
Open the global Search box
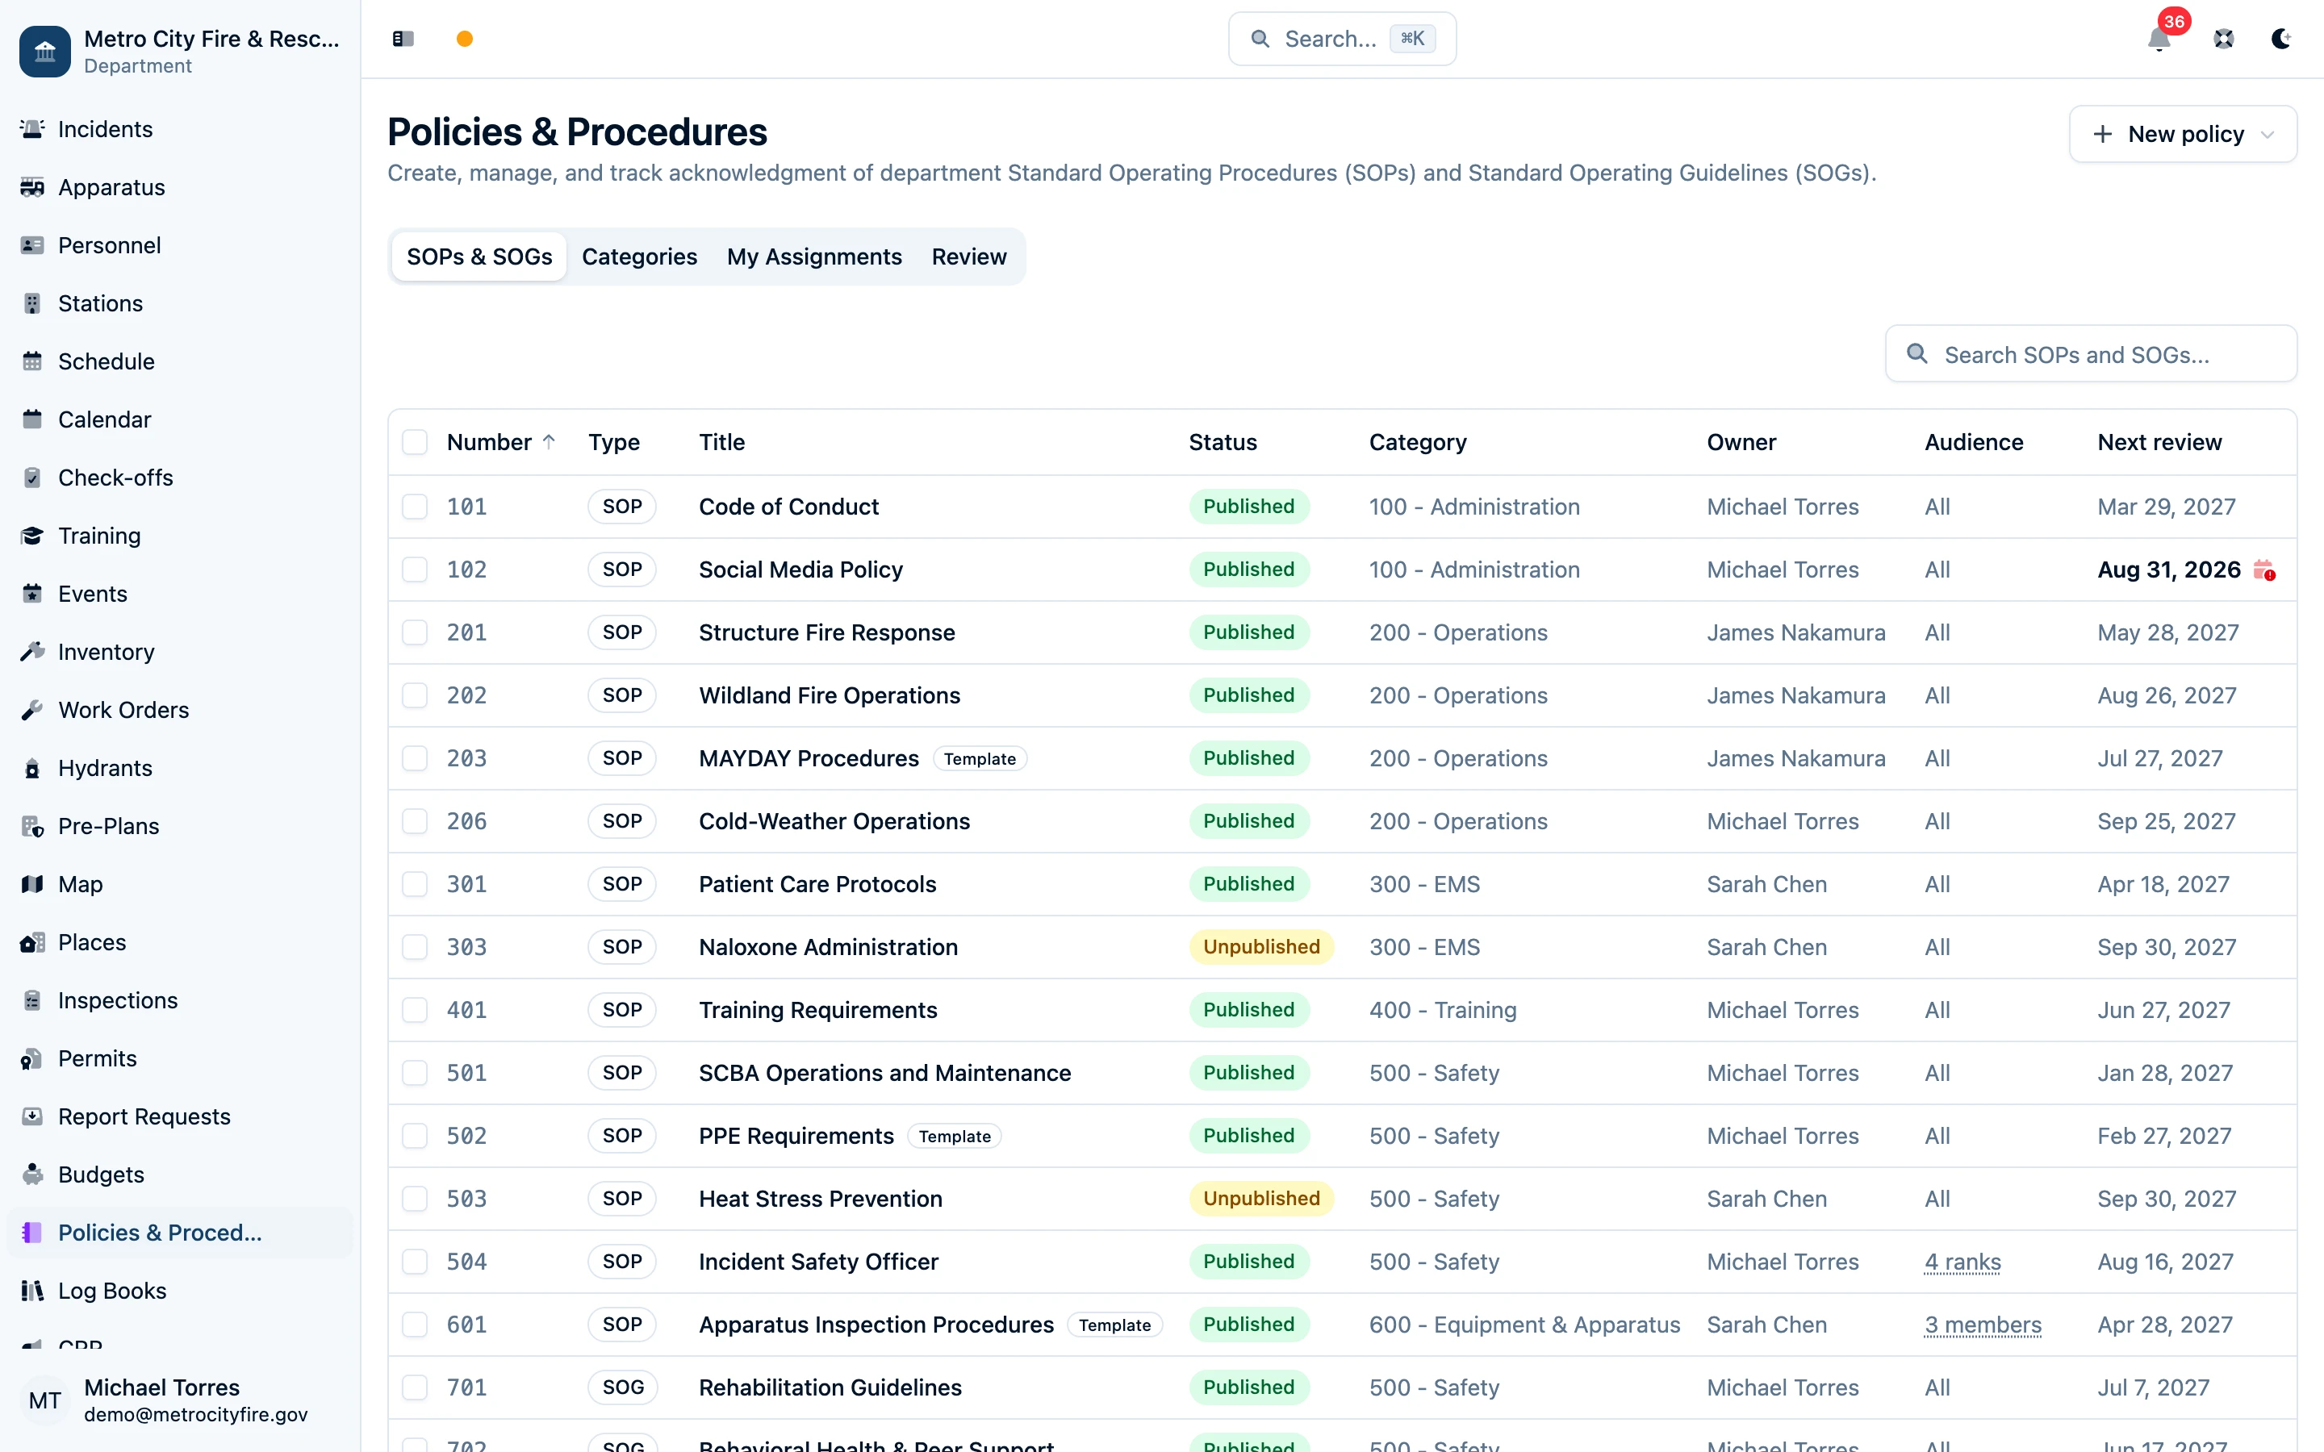tap(1342, 39)
